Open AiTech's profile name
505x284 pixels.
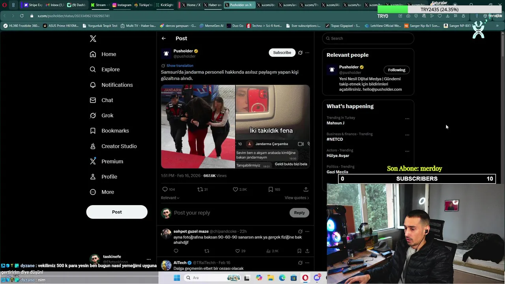click(x=180, y=263)
